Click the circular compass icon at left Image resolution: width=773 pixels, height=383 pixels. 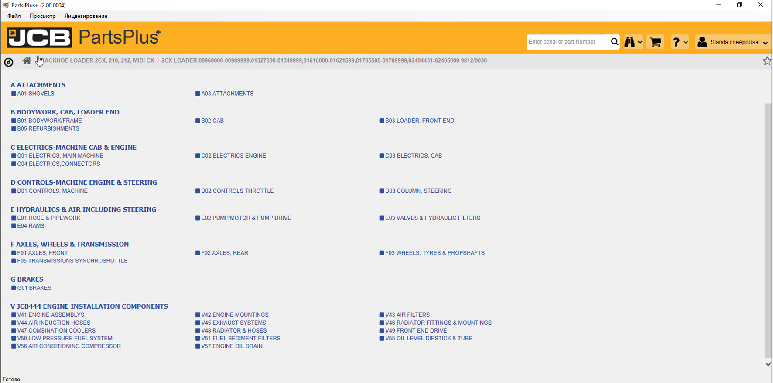click(x=9, y=62)
